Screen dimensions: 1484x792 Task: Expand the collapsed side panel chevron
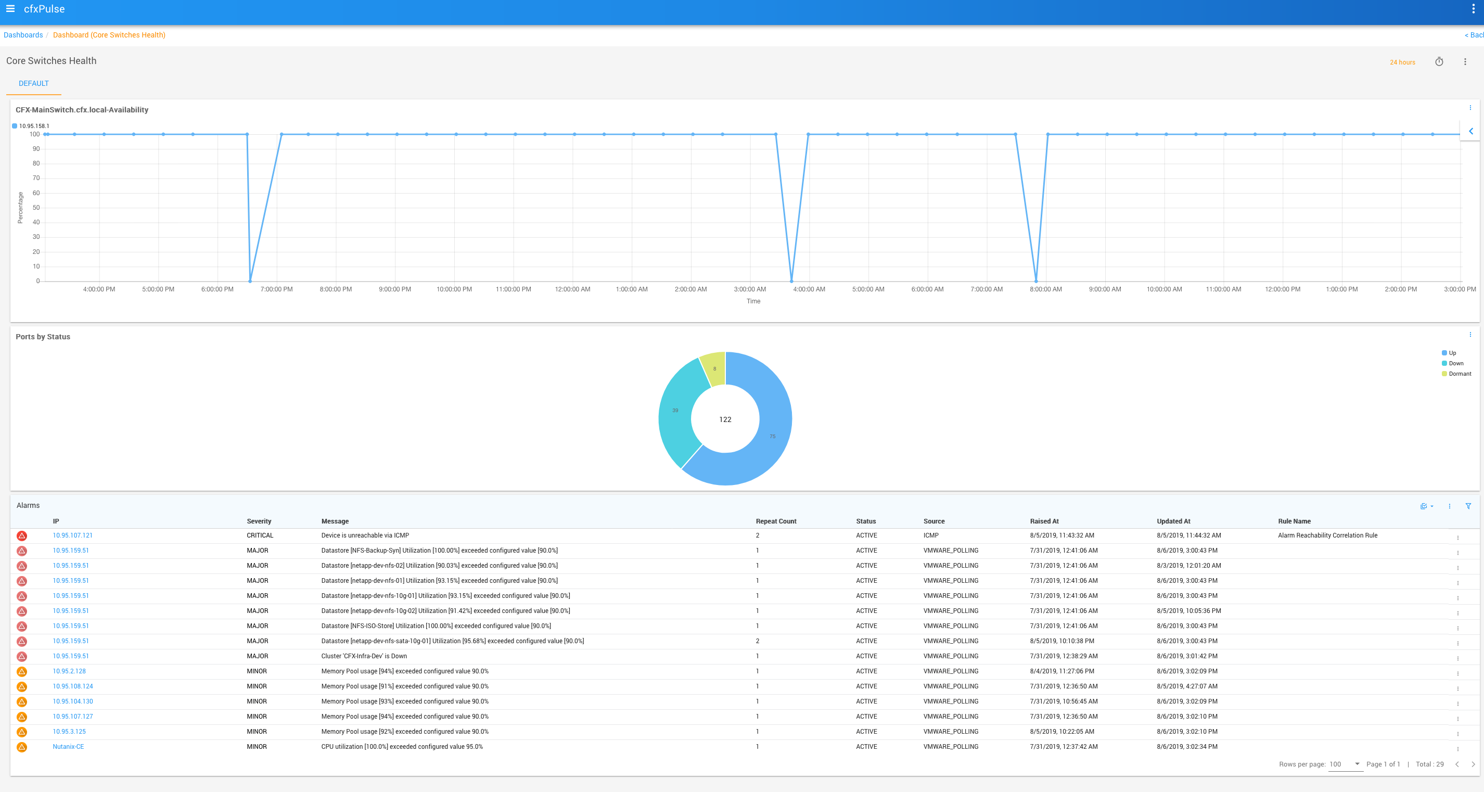pyautogui.click(x=1471, y=131)
